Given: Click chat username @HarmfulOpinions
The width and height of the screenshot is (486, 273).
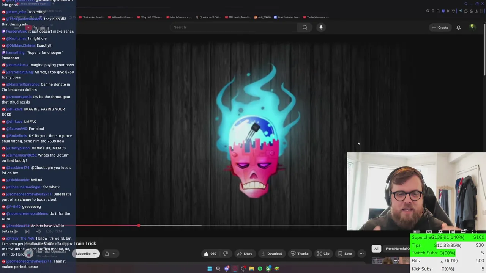Looking at the screenshot, I should coord(22,84).
